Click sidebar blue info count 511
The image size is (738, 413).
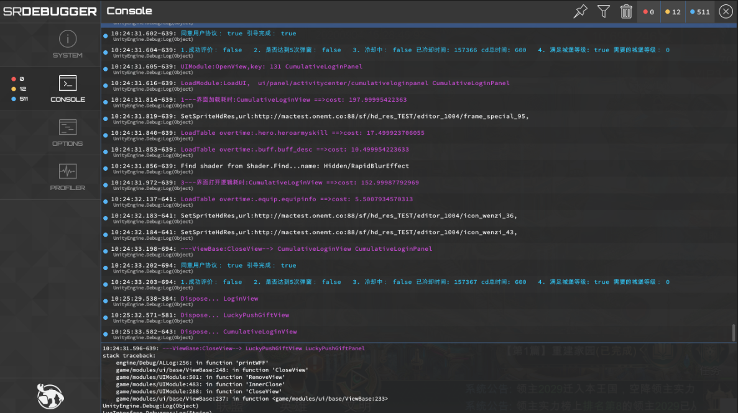pos(20,99)
